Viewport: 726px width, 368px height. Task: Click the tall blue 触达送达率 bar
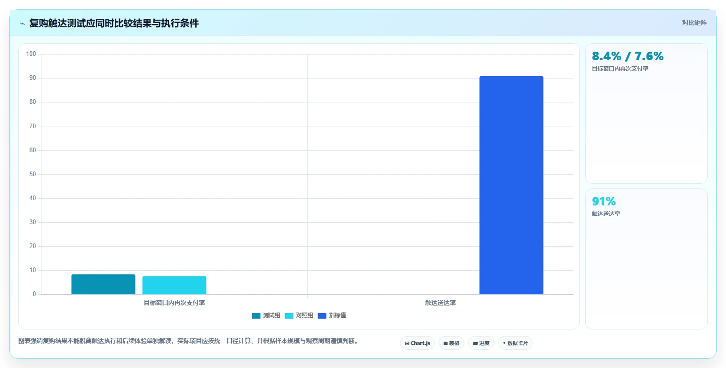(511, 185)
